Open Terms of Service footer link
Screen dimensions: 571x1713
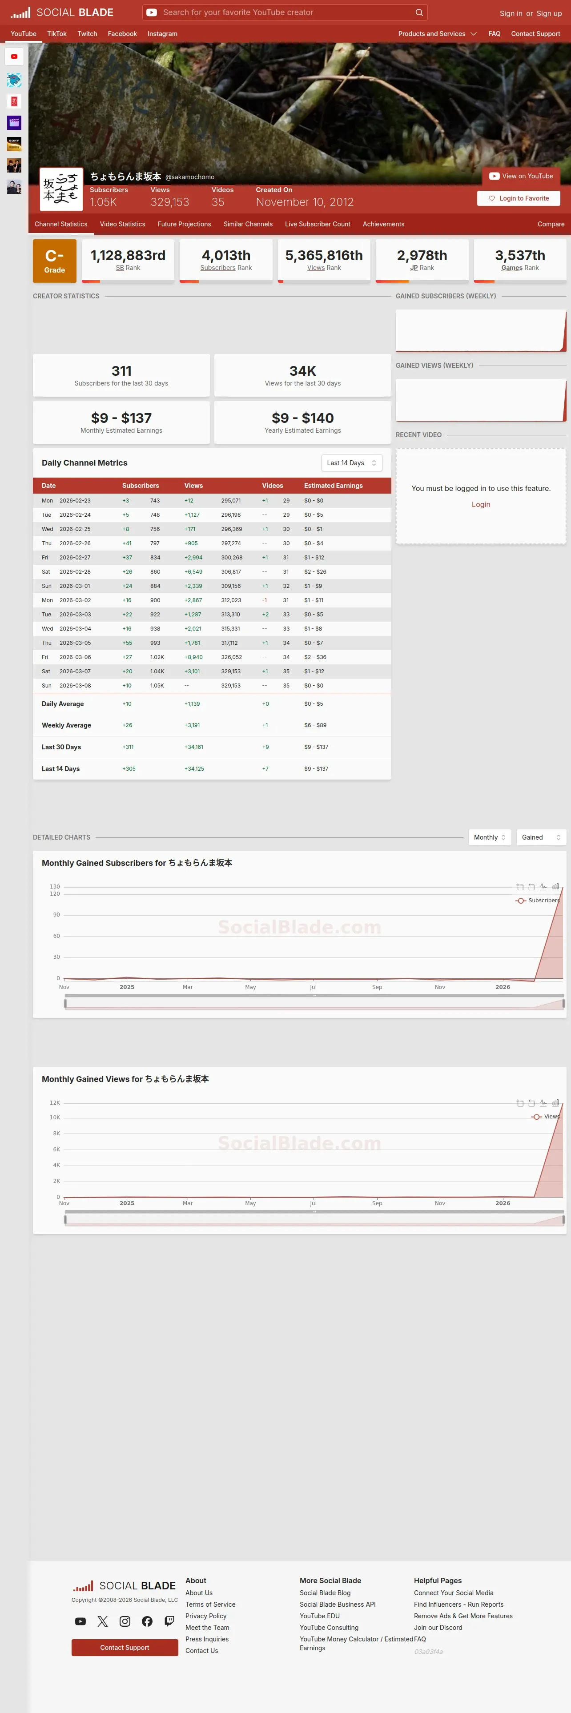pos(210,1604)
